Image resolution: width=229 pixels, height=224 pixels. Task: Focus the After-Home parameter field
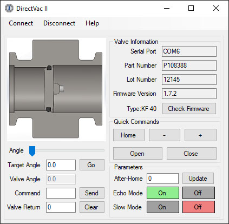[162, 179]
